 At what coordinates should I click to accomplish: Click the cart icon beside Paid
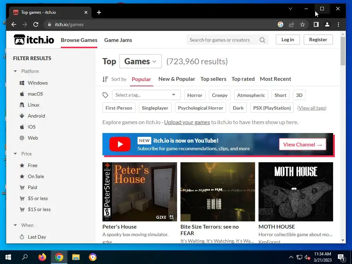[x=22, y=187]
